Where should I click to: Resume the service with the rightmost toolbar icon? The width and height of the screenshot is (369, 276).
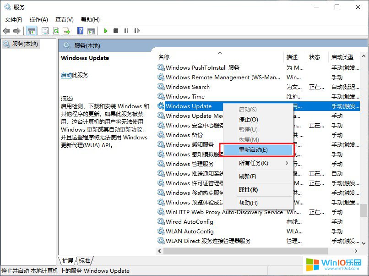[136, 31]
